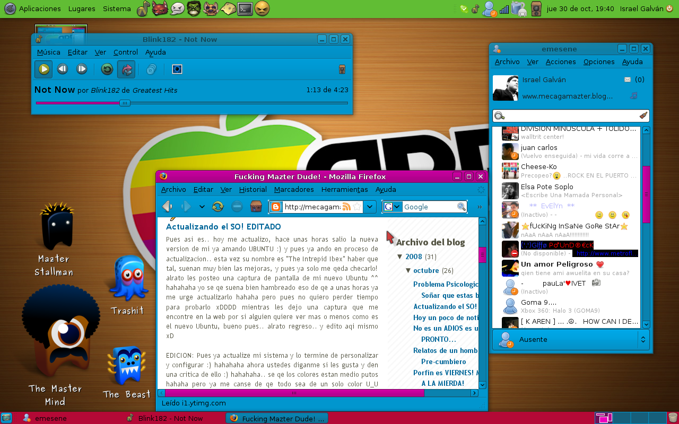Image resolution: width=679 pixels, height=424 pixels.
Task: Collapse the octubre archive month
Action: (408, 270)
